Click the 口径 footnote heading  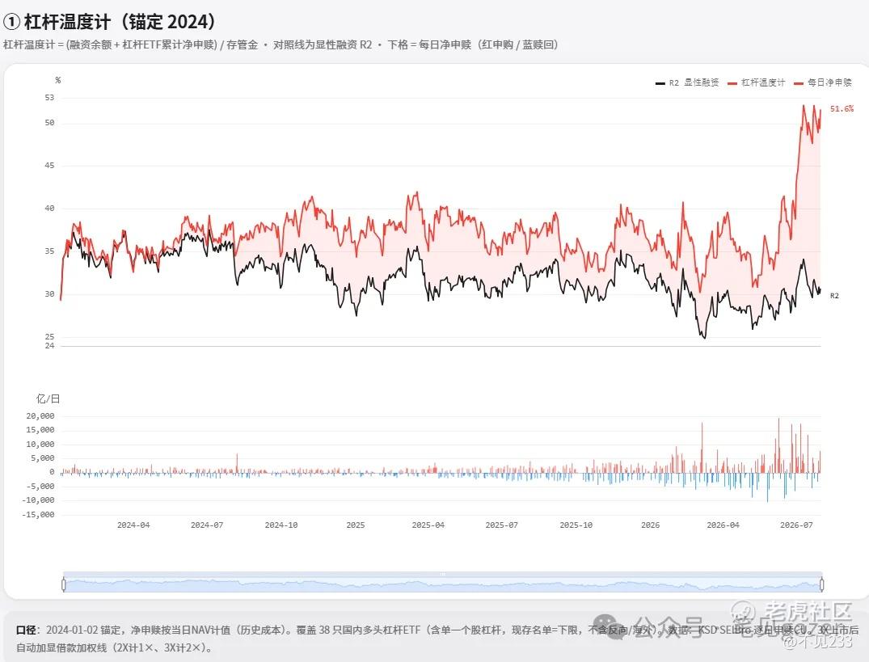[26, 630]
